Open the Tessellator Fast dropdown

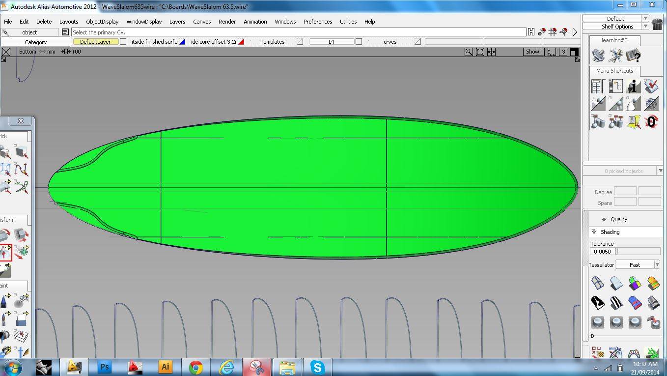(657, 264)
